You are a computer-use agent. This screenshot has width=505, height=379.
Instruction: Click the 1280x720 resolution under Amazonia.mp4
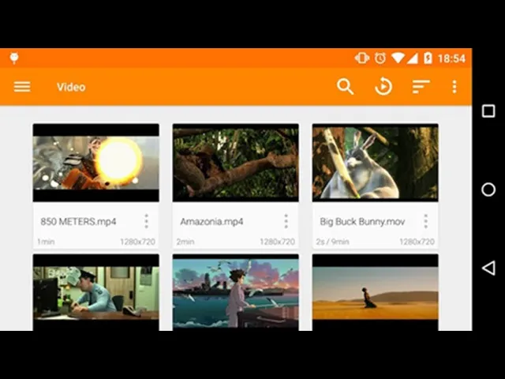[277, 242]
